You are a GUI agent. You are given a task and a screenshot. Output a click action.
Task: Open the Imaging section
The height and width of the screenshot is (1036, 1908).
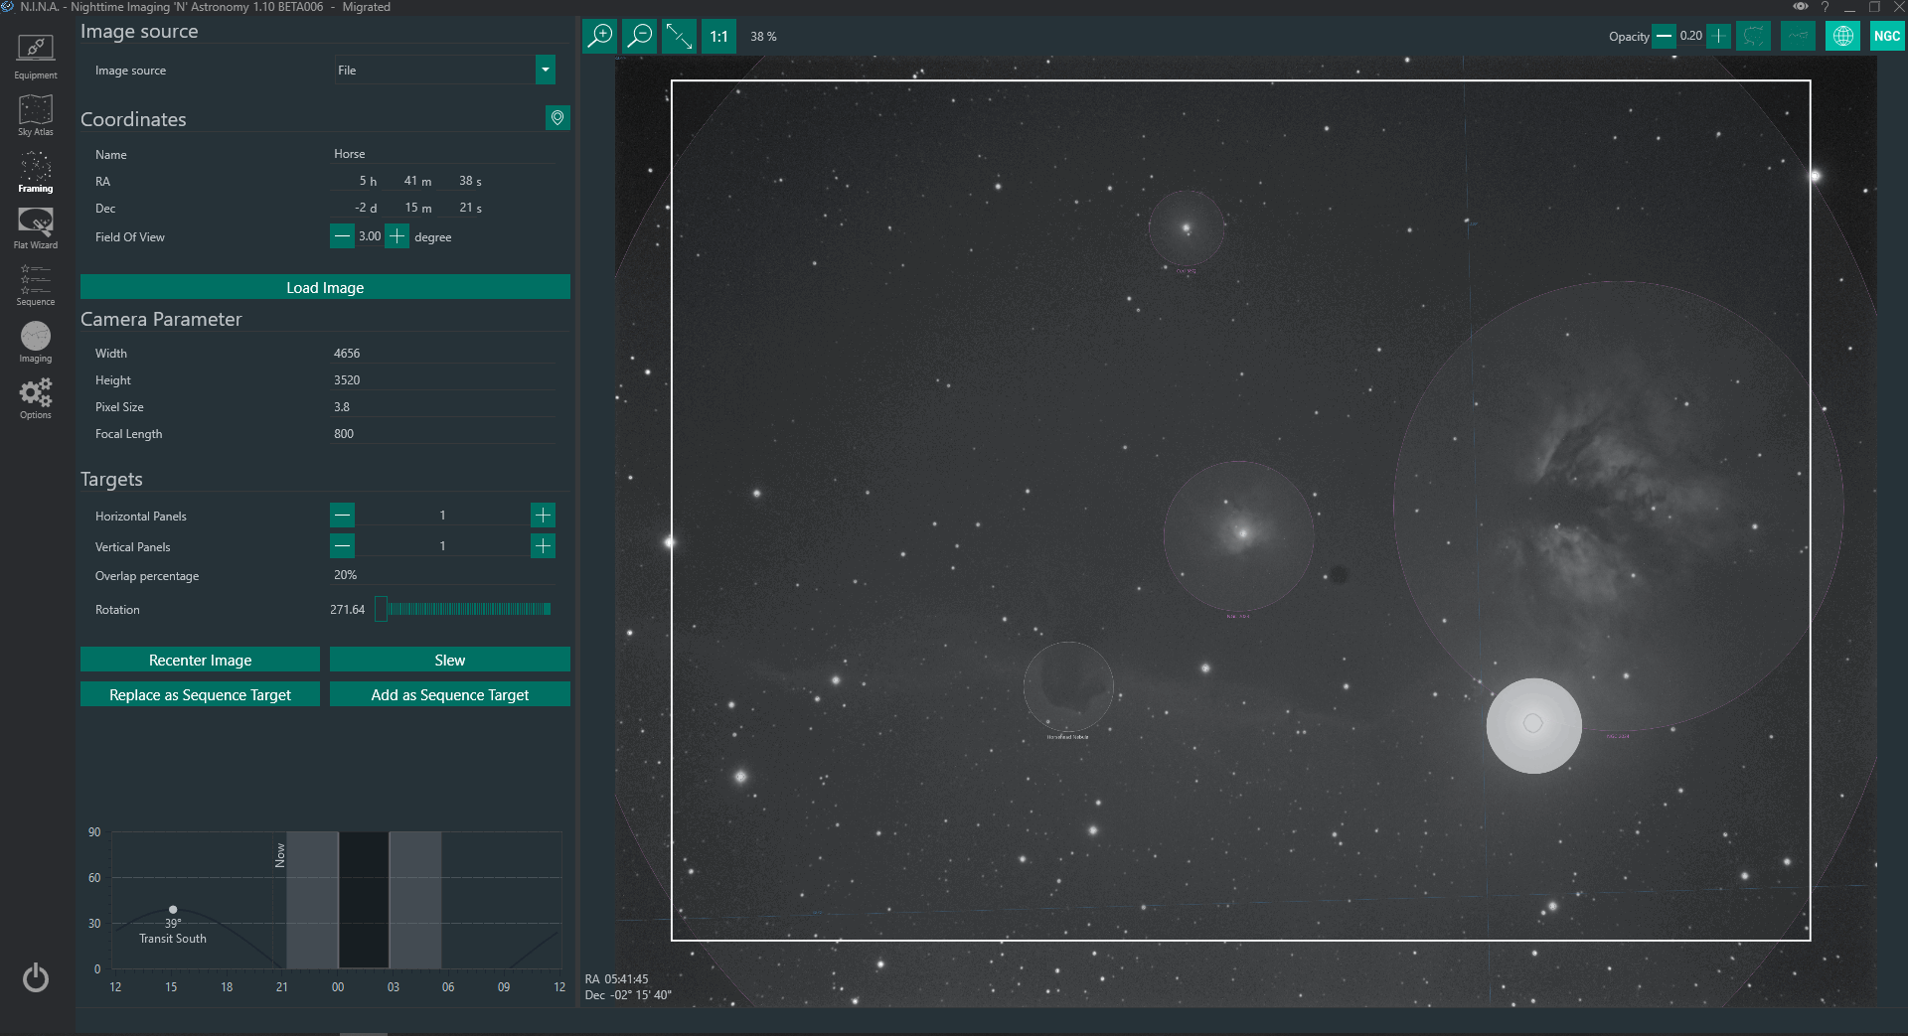36,341
